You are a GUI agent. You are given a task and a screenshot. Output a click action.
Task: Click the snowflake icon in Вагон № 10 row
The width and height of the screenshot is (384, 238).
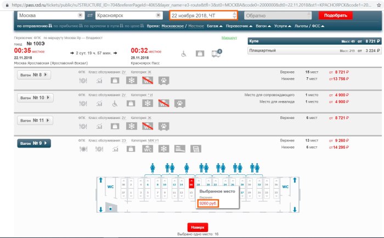point(148,103)
